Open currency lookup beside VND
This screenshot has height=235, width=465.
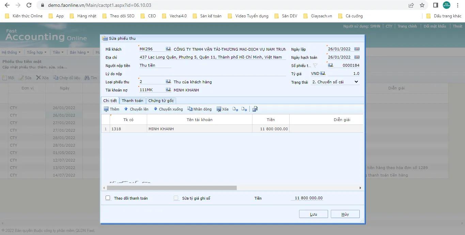pyautogui.click(x=323, y=73)
